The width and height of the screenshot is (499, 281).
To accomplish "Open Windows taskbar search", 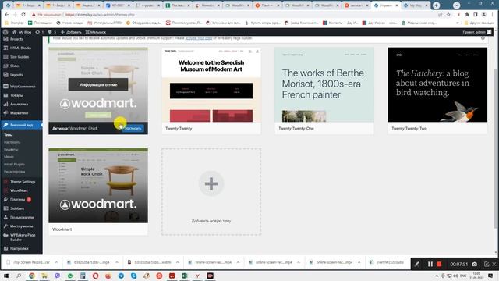I will [x=19, y=276].
